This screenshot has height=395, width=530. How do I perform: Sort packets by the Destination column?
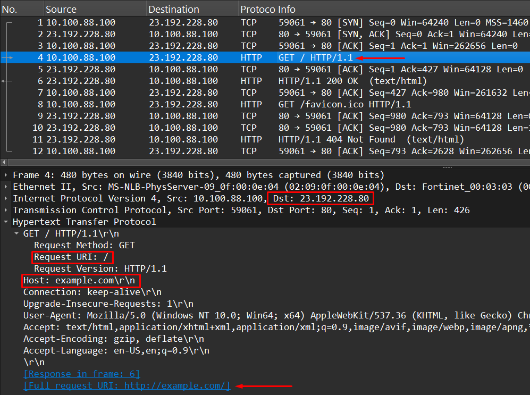[175, 9]
